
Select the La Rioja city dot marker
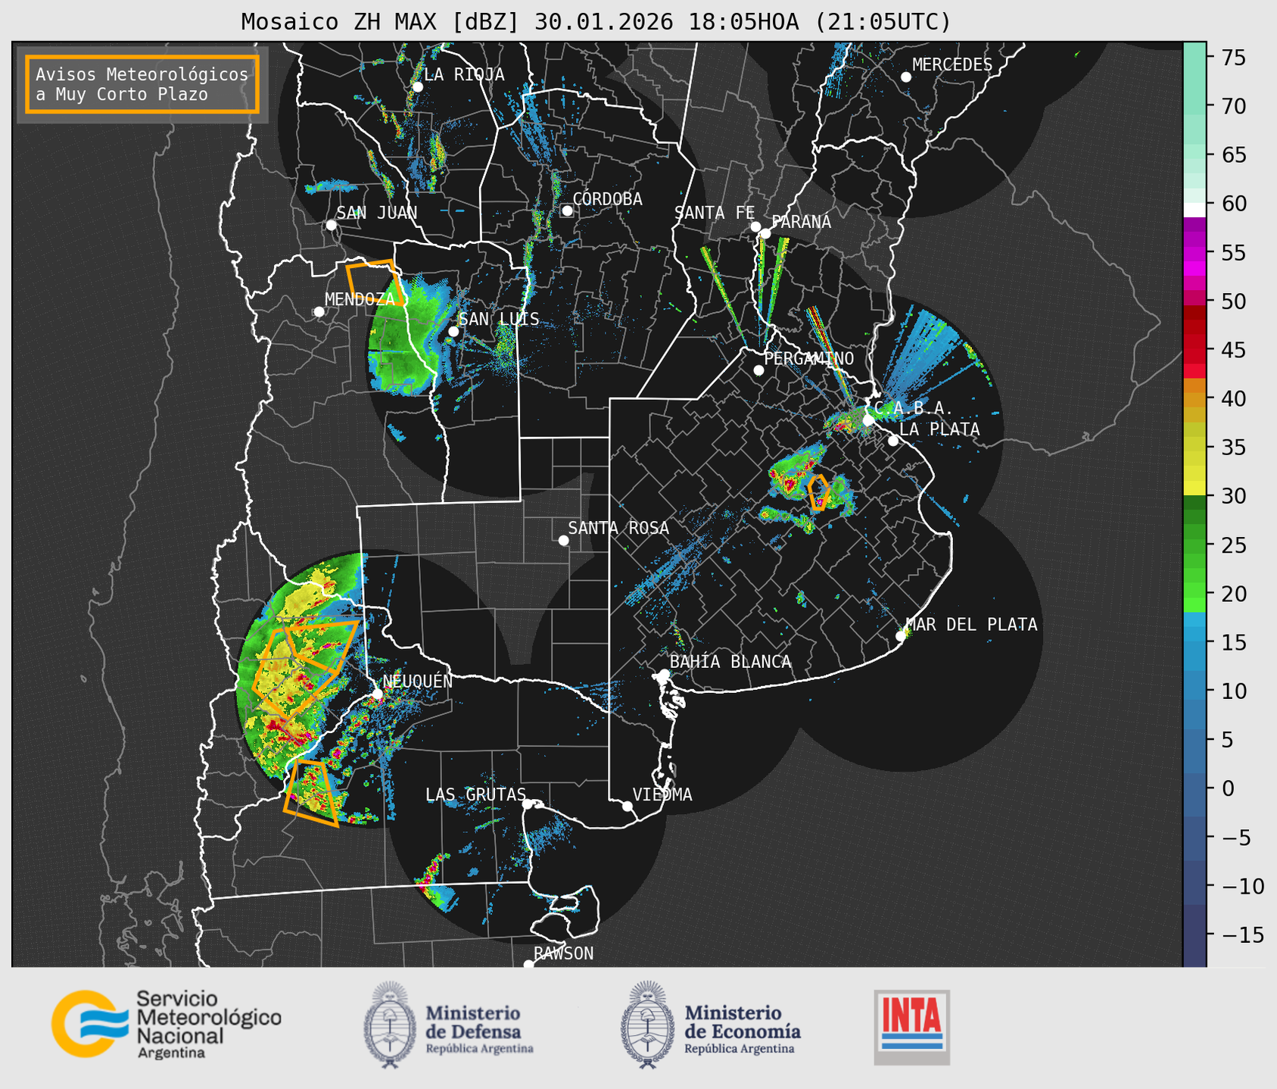click(417, 87)
